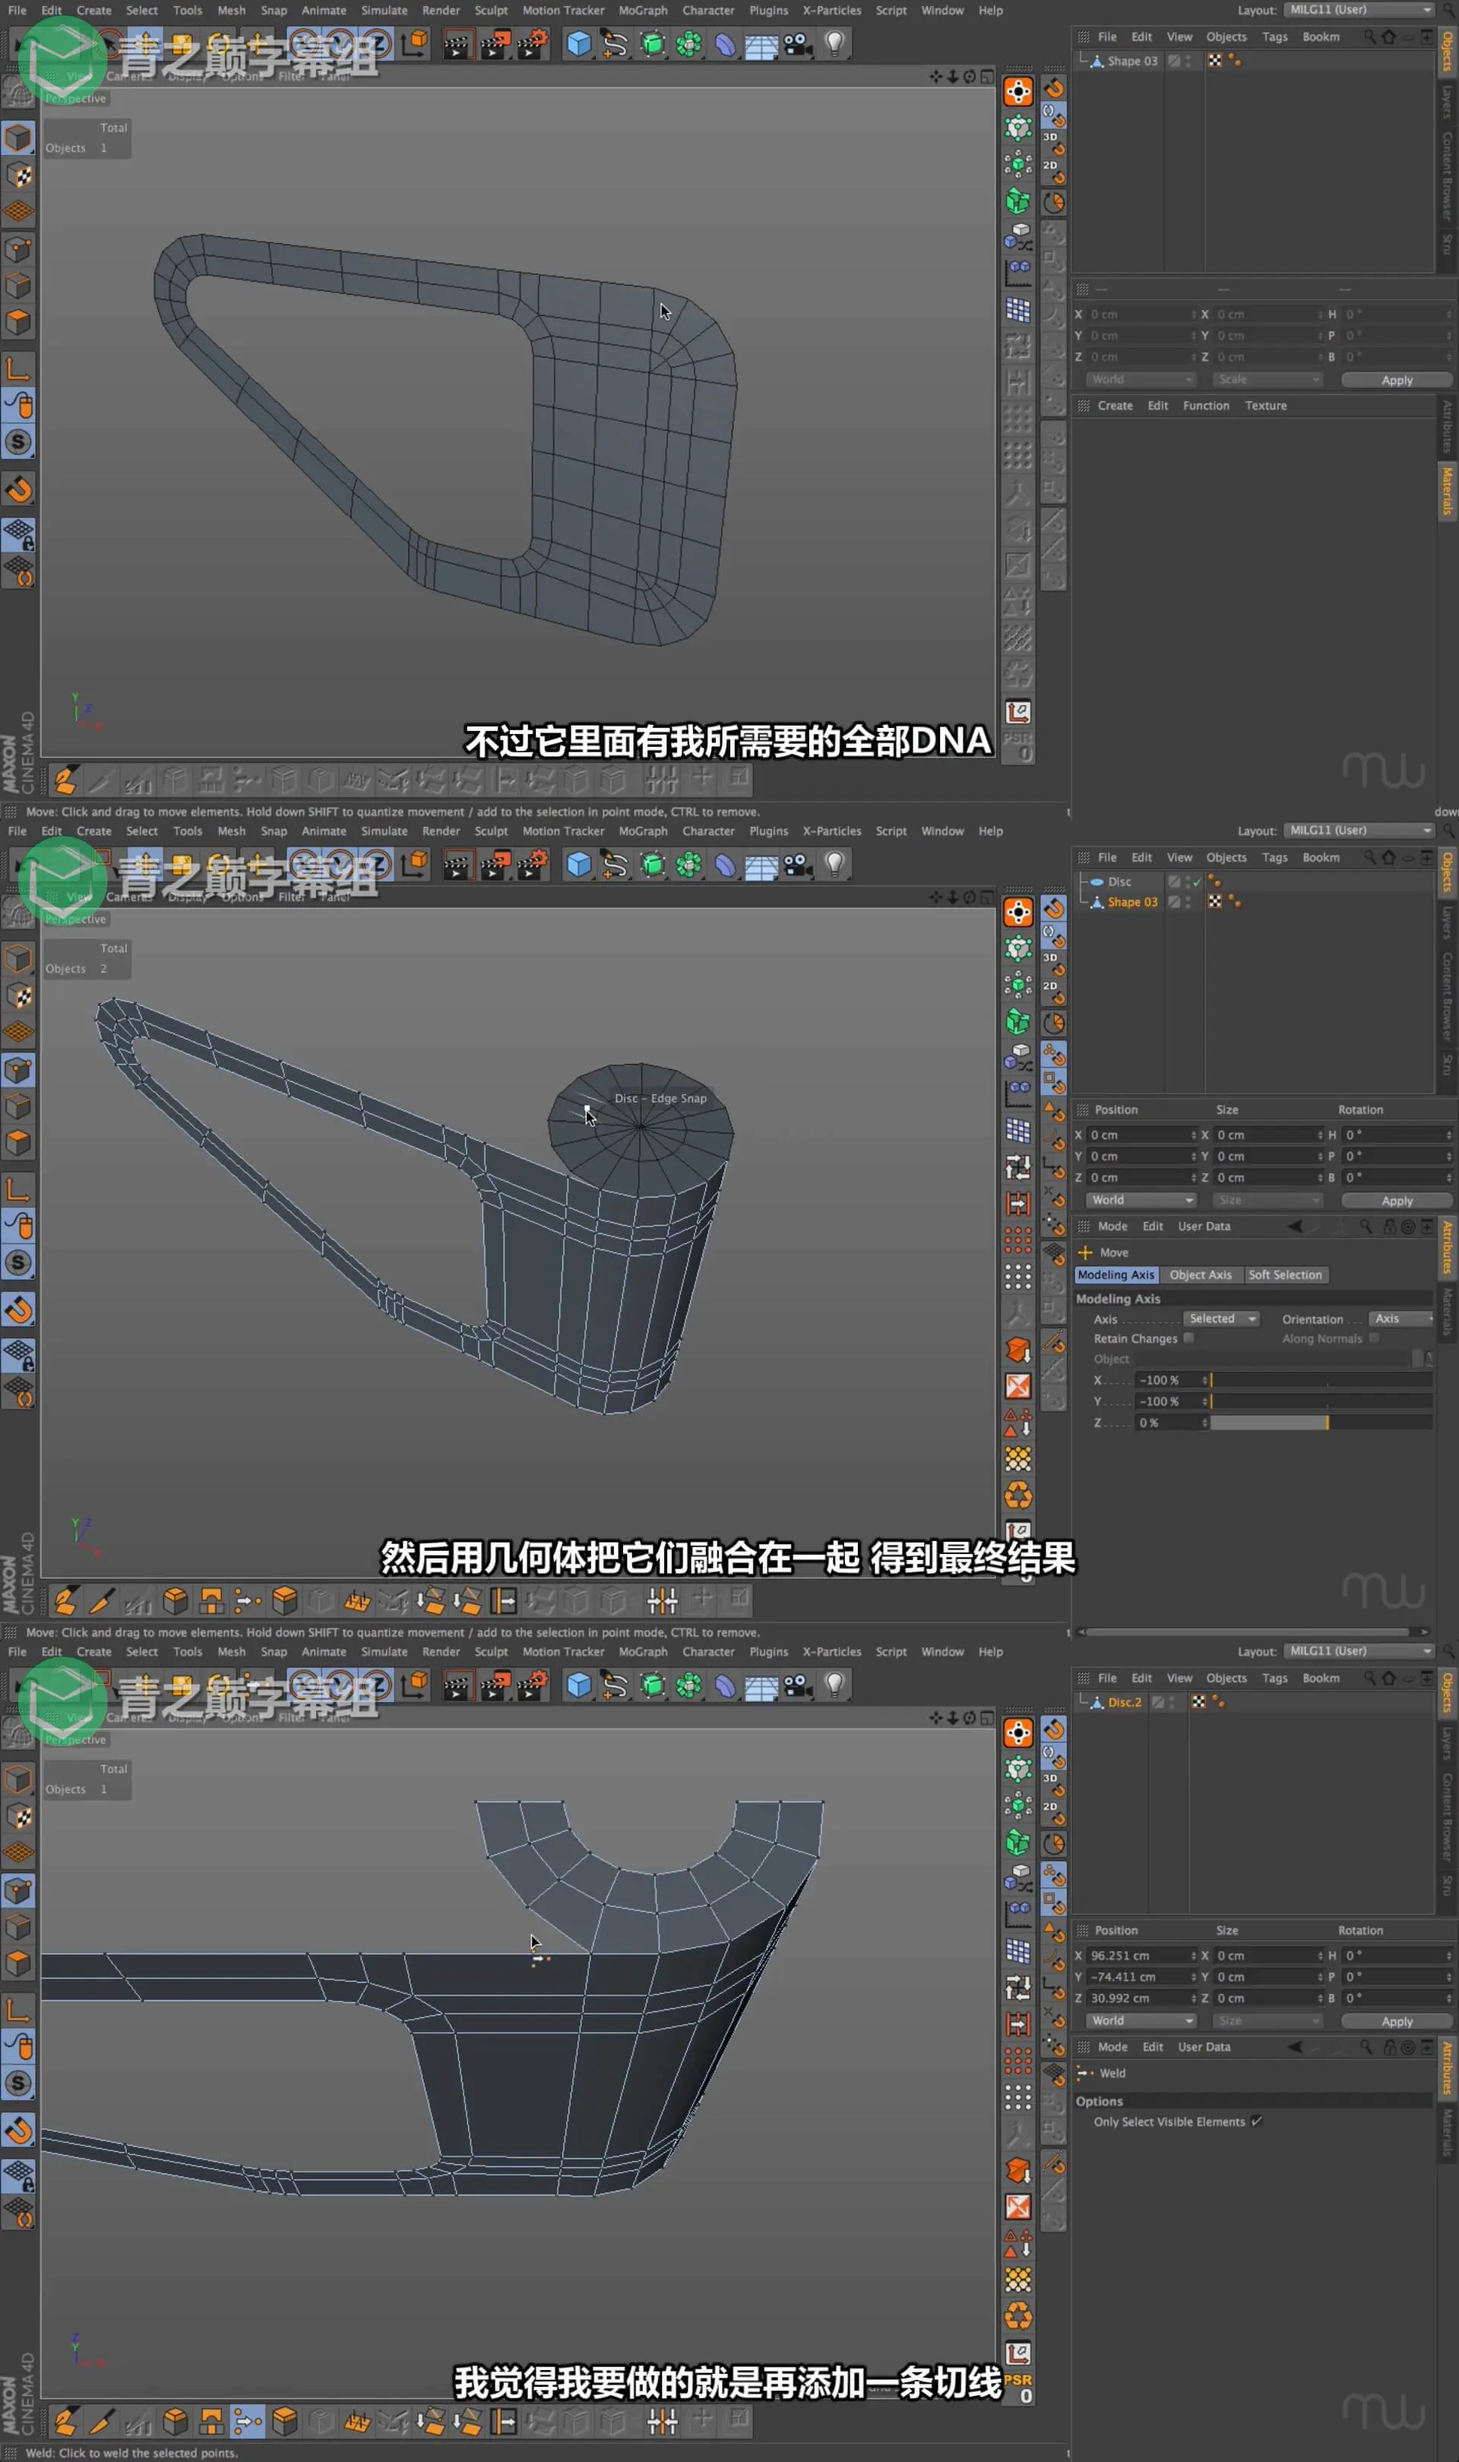Toggle visibility dots of Shape 03 in top frame
1459x2462 pixels.
1188,61
